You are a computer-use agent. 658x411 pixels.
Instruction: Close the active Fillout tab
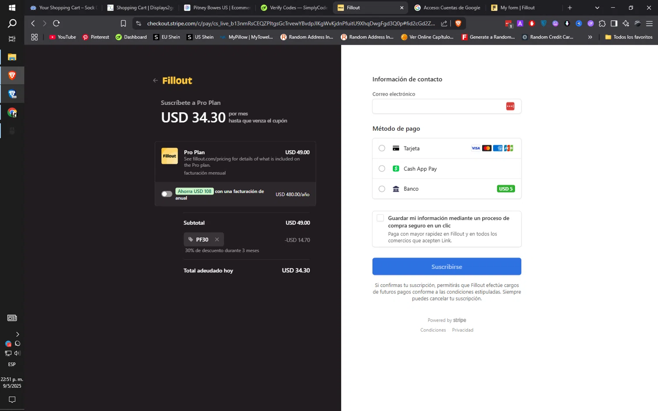[402, 7]
